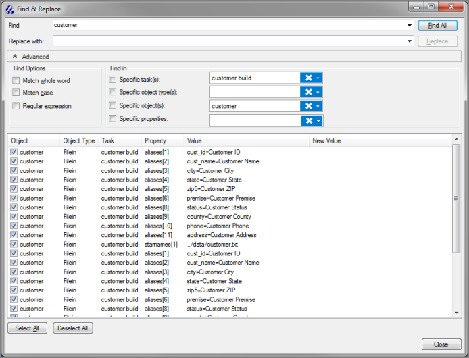The width and height of the screenshot is (469, 358).
Task: Click the value 'phone=Customer Phone'
Action: (x=218, y=226)
